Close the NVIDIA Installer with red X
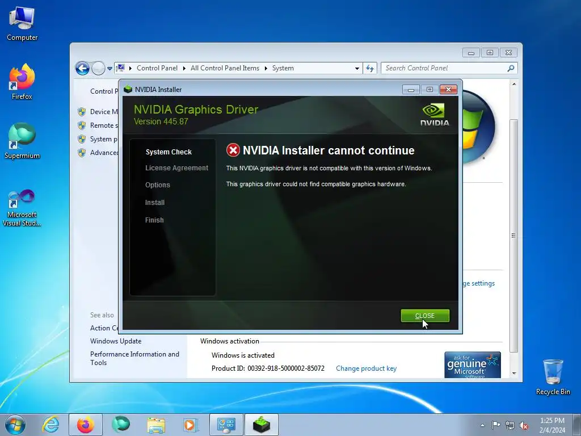Image resolution: width=581 pixels, height=436 pixels. click(x=448, y=89)
